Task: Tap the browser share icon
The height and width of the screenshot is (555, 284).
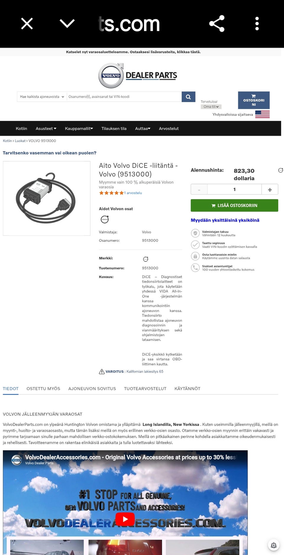Action: pyautogui.click(x=217, y=24)
